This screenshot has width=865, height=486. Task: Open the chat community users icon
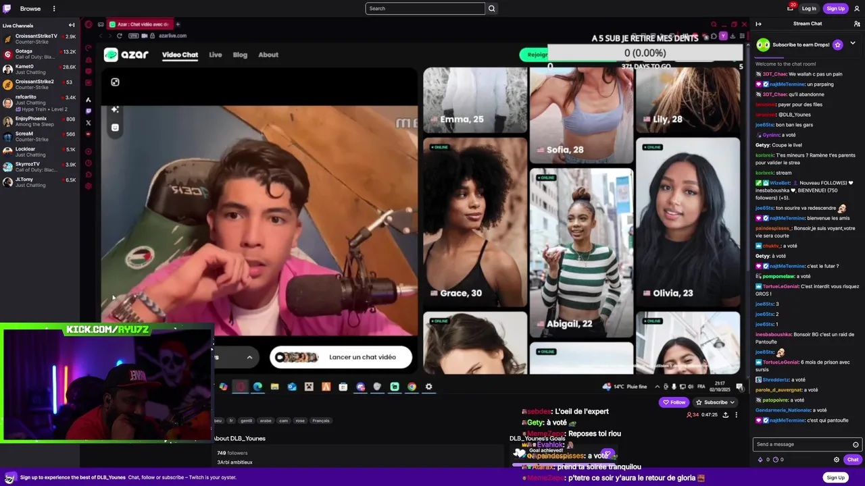tap(857, 24)
